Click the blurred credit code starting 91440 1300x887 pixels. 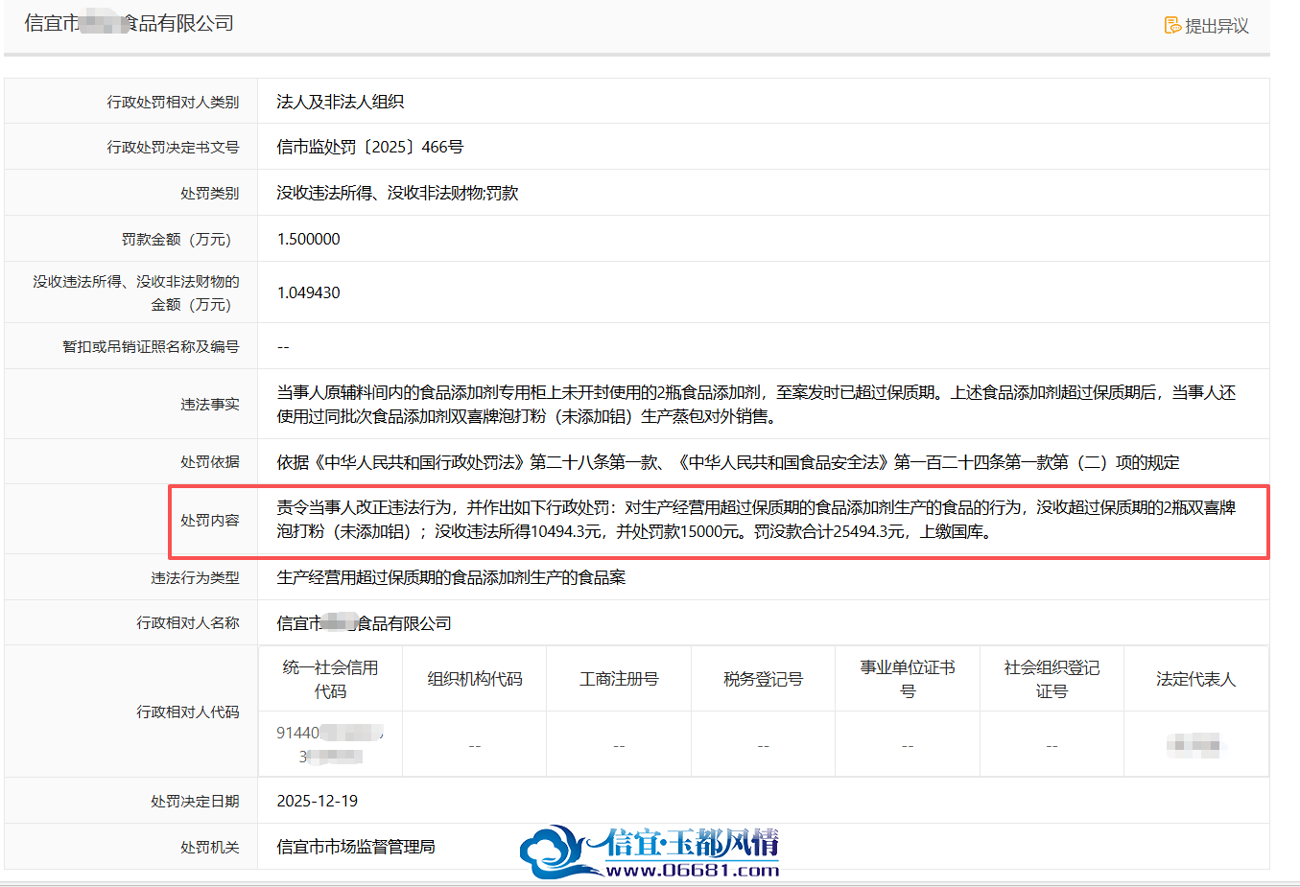(x=330, y=744)
